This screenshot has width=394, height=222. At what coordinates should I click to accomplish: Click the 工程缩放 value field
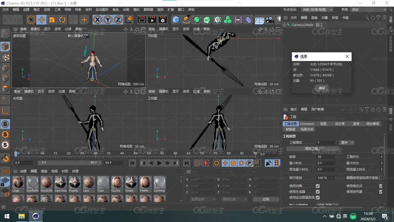[327, 143]
